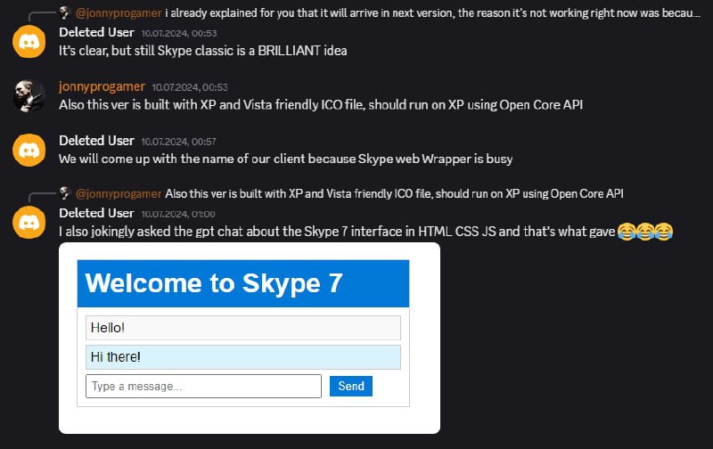Image resolution: width=713 pixels, height=449 pixels.
Task: Click the 'Send' button in Skype 7 mockup
Action: 351,387
